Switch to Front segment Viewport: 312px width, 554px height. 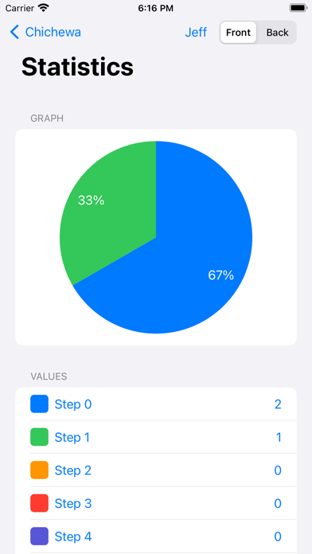(x=239, y=33)
